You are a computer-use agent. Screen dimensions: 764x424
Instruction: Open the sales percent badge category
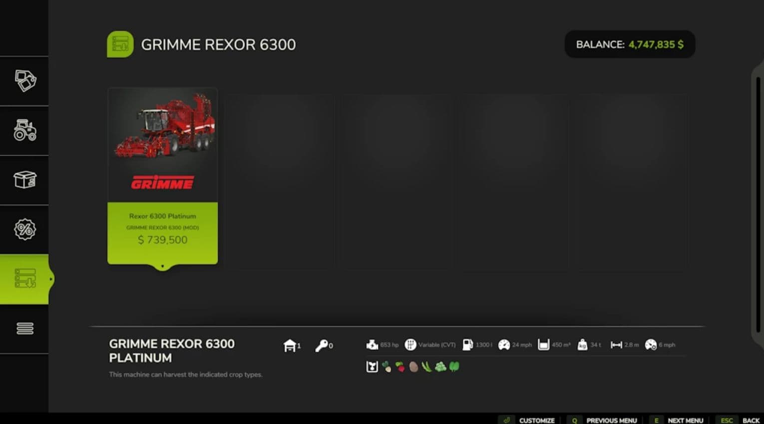click(24, 229)
